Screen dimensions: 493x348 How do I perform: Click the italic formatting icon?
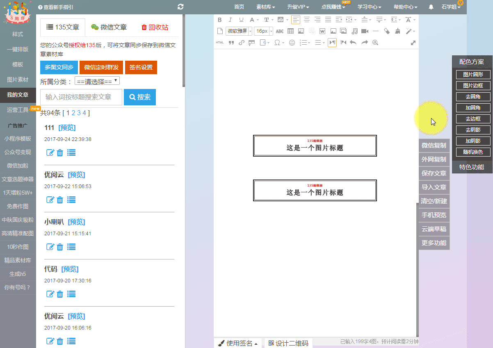[x=230, y=20]
